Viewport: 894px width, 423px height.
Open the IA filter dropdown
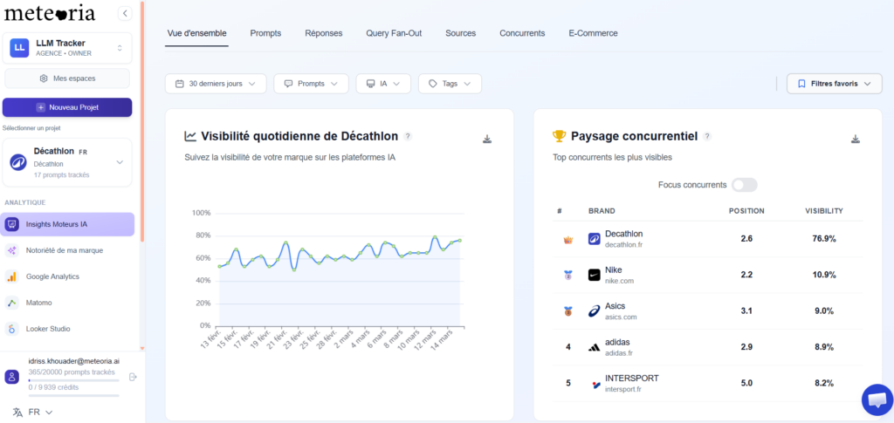tap(382, 84)
